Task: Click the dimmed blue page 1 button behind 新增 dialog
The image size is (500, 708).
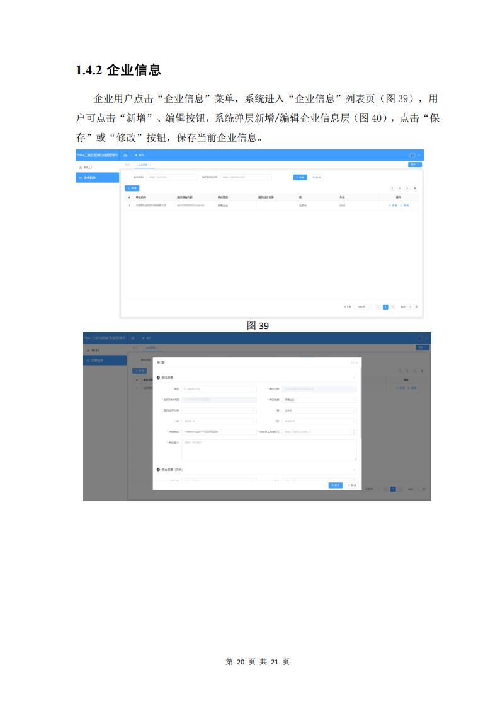Action: tap(393, 489)
